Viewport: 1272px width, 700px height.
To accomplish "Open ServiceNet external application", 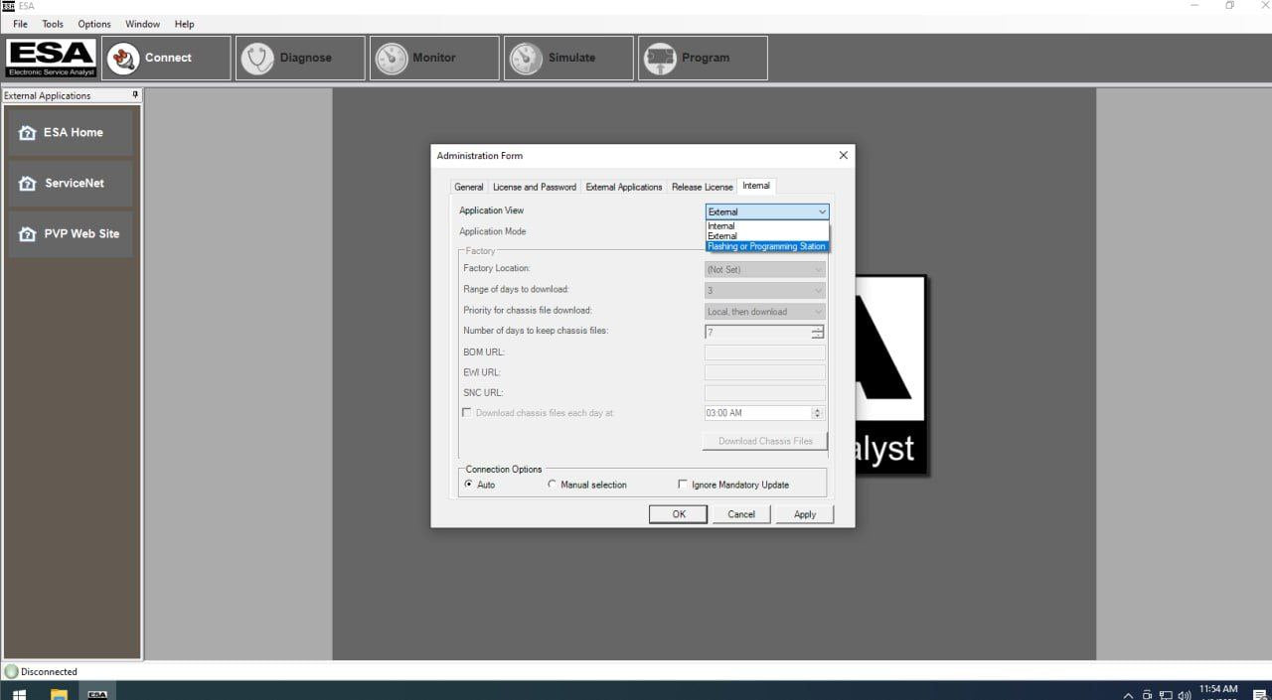I will coord(71,184).
